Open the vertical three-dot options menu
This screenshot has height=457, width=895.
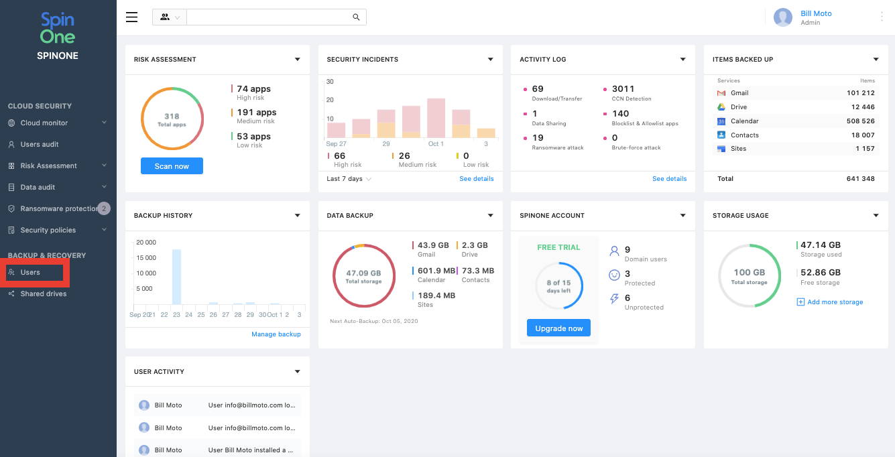pyautogui.click(x=882, y=17)
